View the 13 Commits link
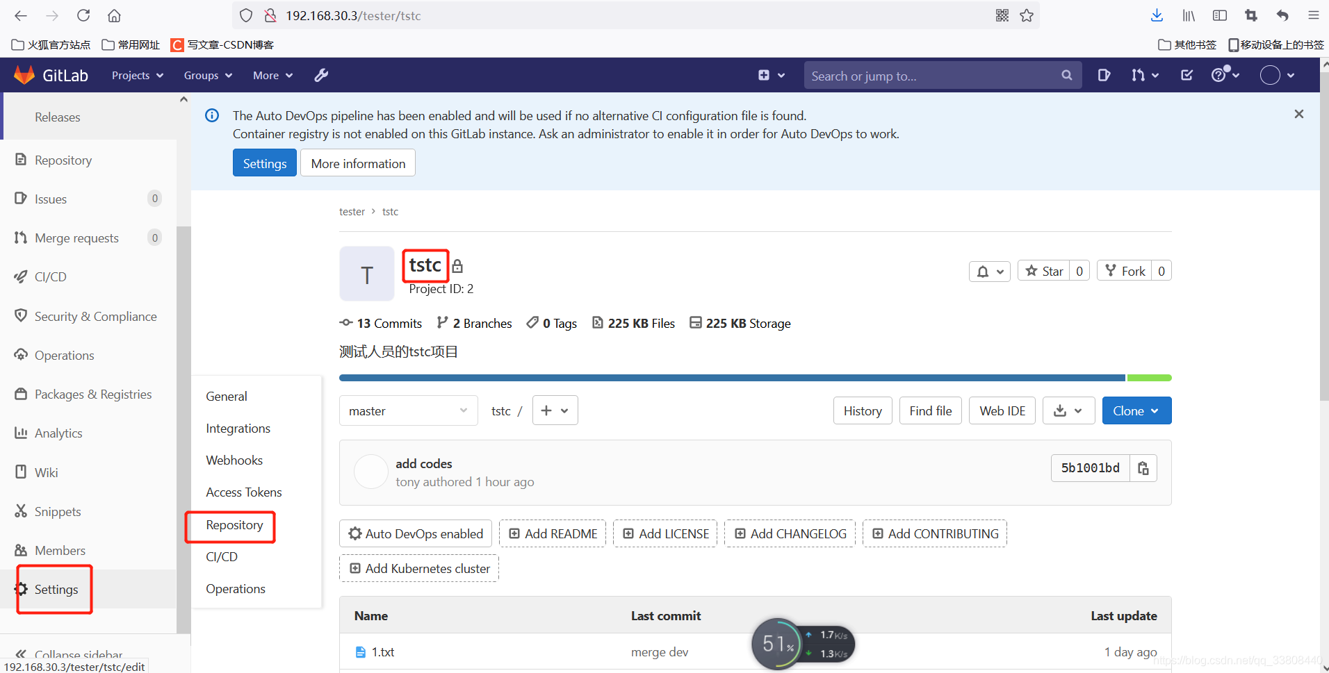This screenshot has width=1329, height=673. pos(381,324)
